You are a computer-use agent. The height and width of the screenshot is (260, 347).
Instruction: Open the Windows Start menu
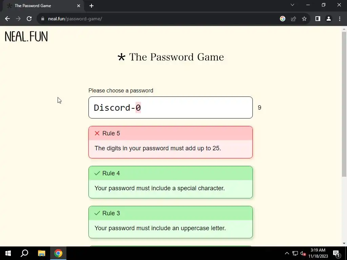click(x=8, y=253)
